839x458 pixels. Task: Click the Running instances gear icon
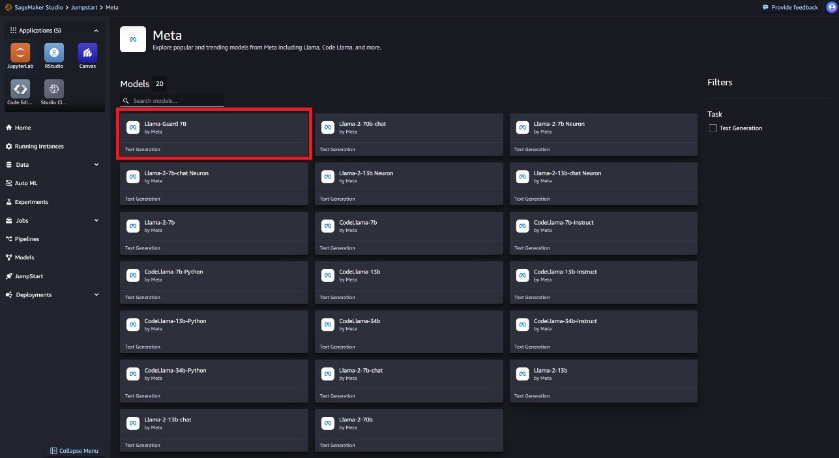pos(9,147)
